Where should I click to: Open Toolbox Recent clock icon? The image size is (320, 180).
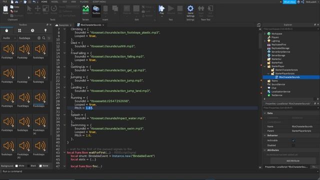pyautogui.click(x=32, y=30)
